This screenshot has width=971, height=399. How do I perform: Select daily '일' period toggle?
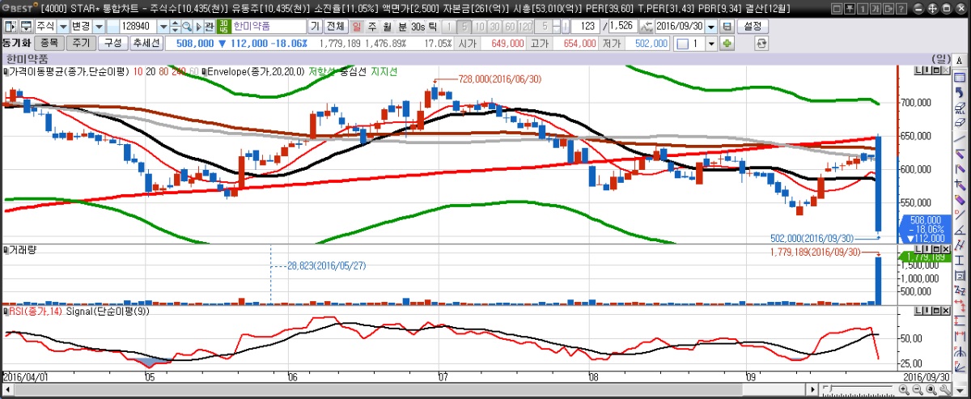[356, 26]
